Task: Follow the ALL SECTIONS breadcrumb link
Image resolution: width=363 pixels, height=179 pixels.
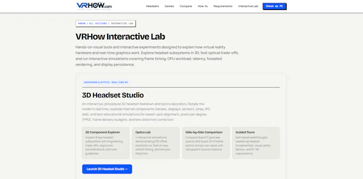Action: [98, 24]
